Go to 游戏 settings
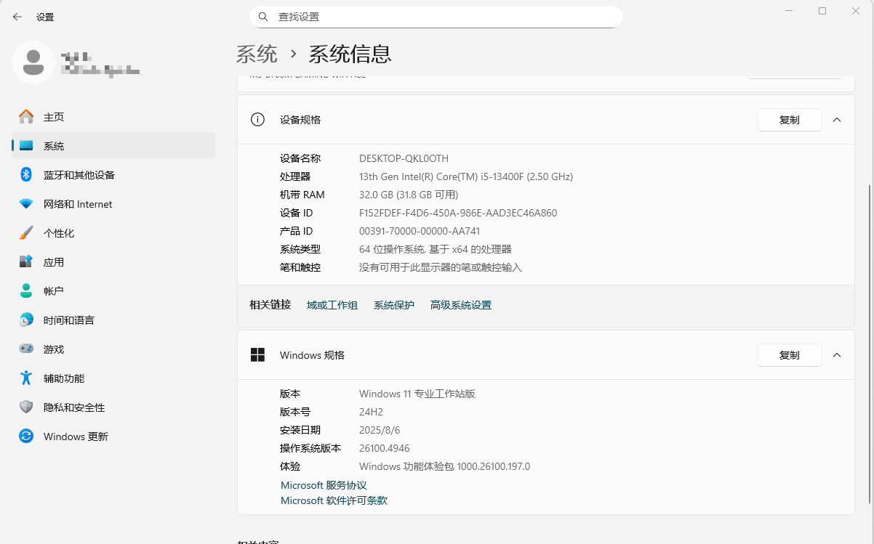874x544 pixels. pyautogui.click(x=113, y=349)
